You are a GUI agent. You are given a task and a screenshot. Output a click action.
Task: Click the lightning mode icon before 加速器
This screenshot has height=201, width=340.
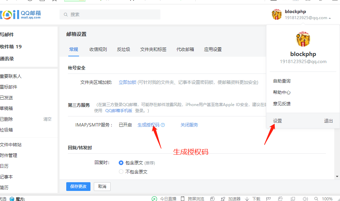tap(212, 199)
